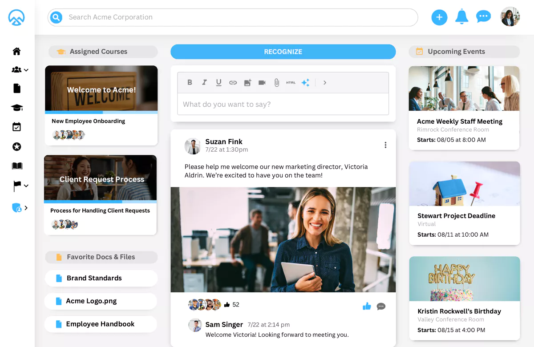The image size is (534, 347).
Task: Toggle underline formatting in the post editor
Action: pos(218,82)
